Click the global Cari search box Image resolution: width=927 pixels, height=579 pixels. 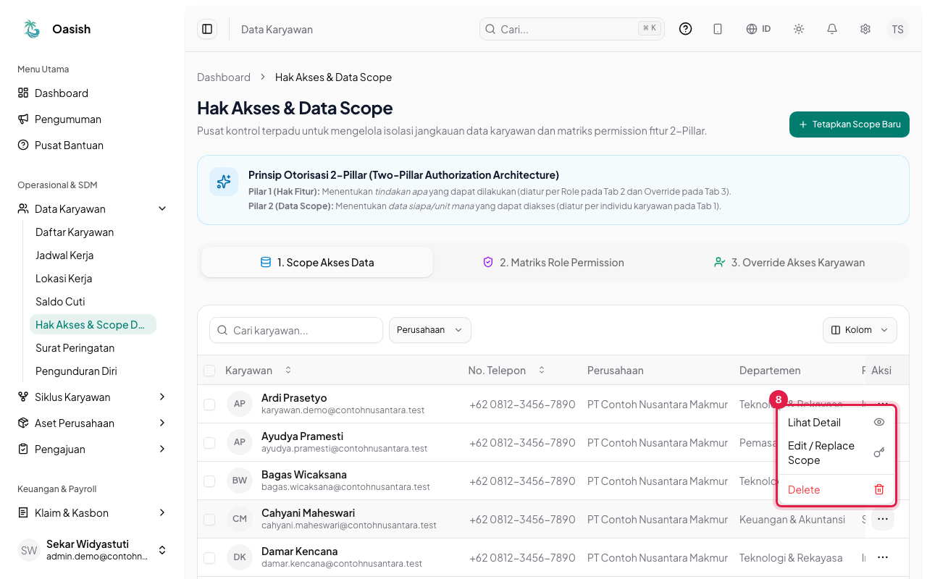(x=572, y=29)
